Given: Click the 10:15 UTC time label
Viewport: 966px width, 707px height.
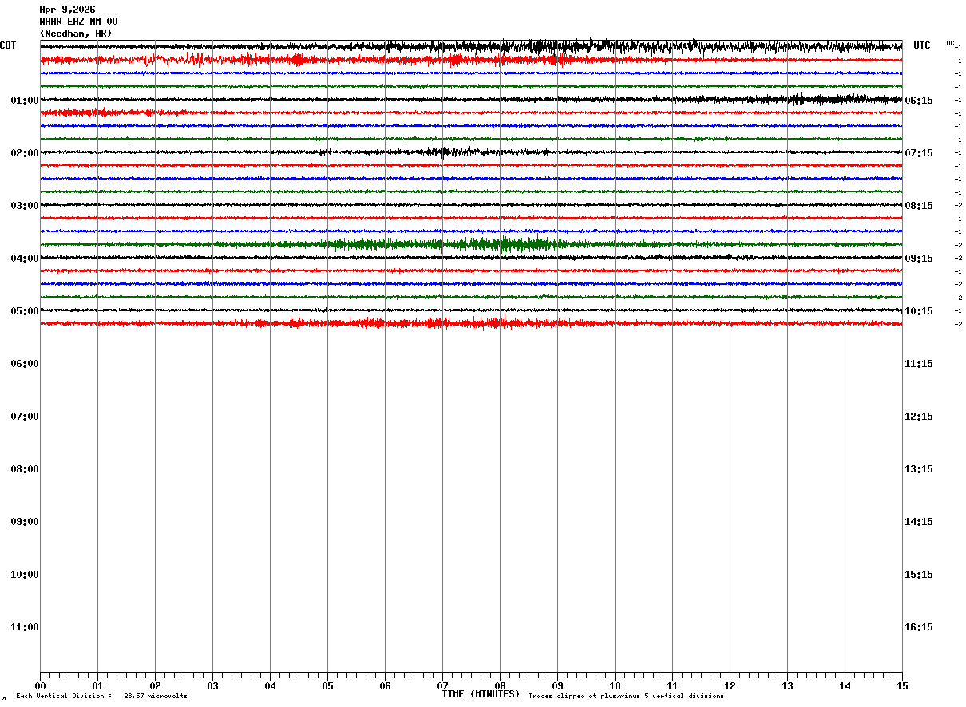Looking at the screenshot, I should pos(919,311).
